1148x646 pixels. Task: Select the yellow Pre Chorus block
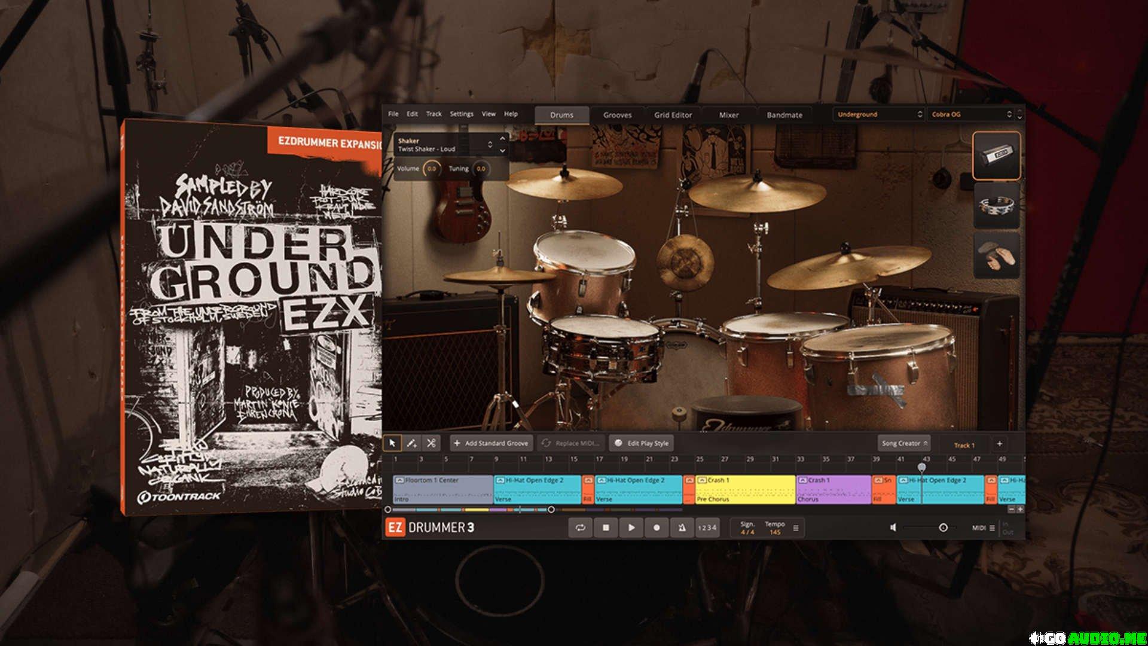746,489
